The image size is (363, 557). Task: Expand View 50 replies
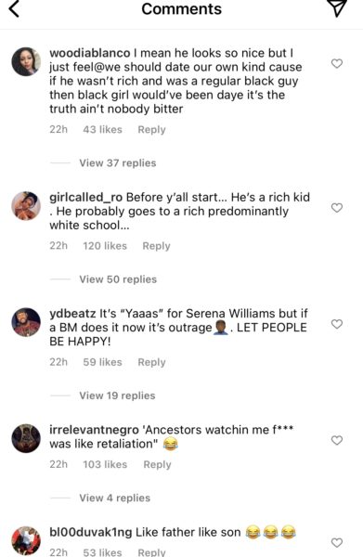[118, 279]
